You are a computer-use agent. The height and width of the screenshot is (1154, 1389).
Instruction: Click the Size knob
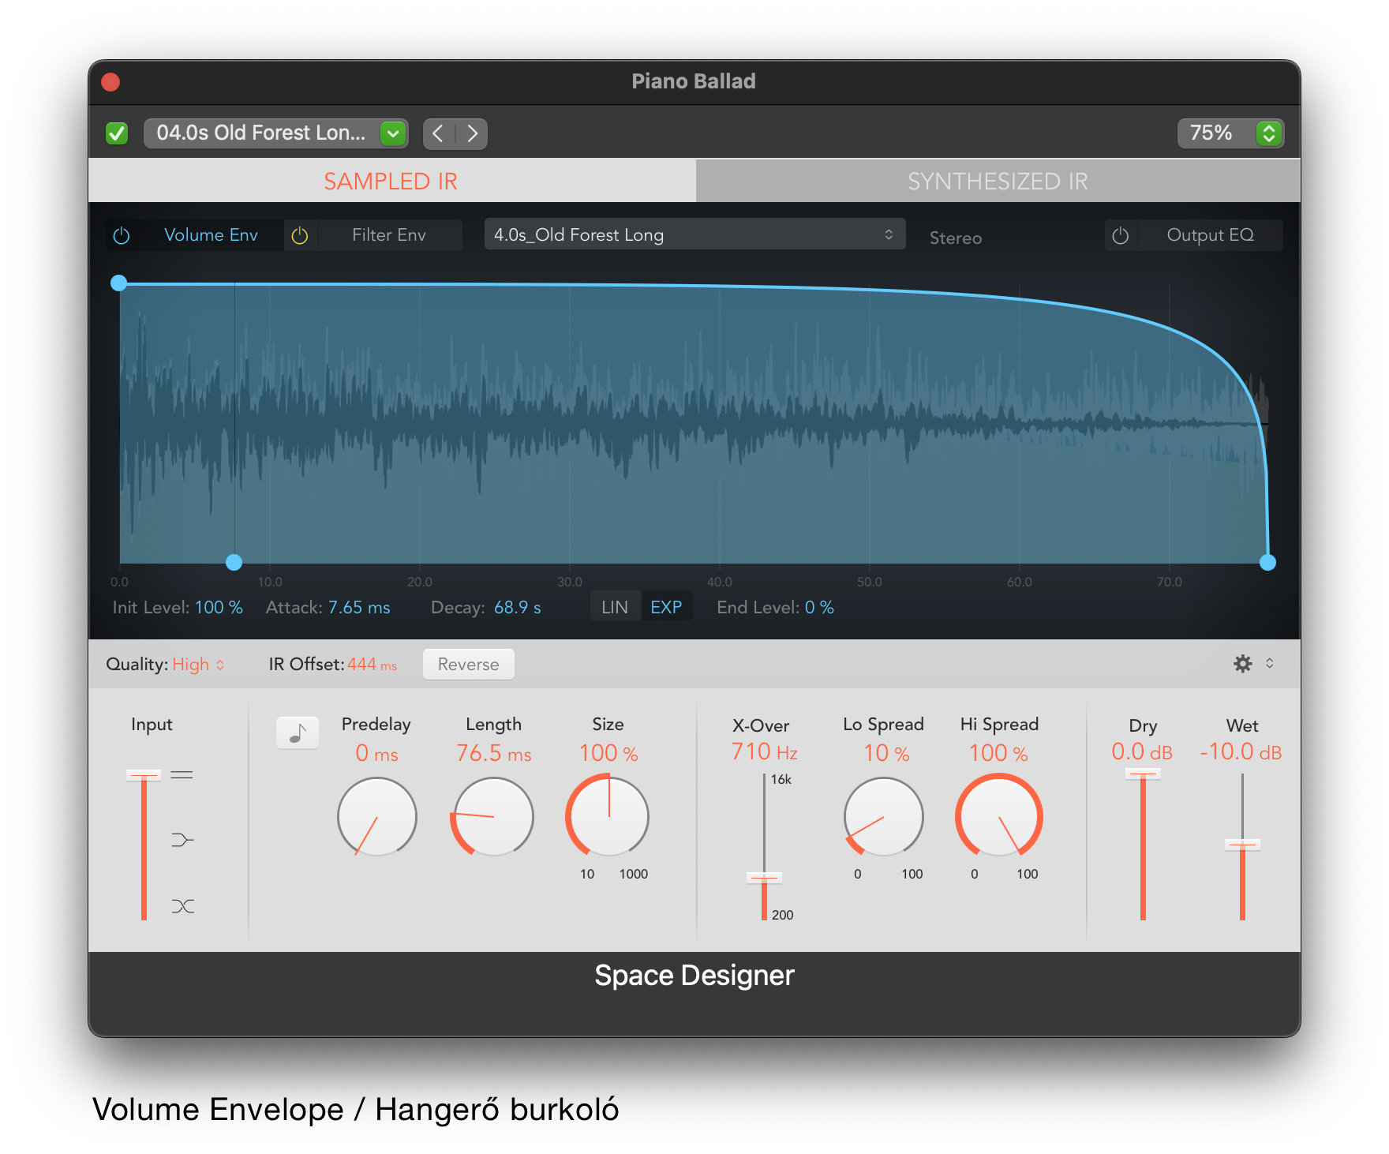(608, 817)
